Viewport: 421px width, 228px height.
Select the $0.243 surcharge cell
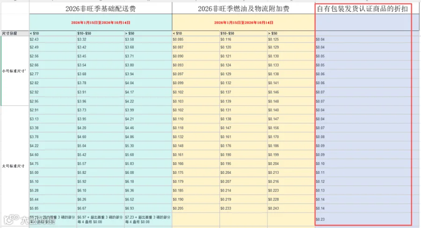click(x=291, y=208)
